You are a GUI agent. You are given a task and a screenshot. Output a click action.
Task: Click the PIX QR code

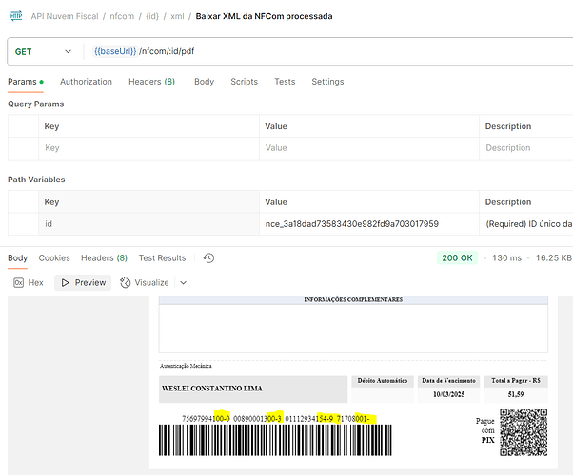coord(524,432)
